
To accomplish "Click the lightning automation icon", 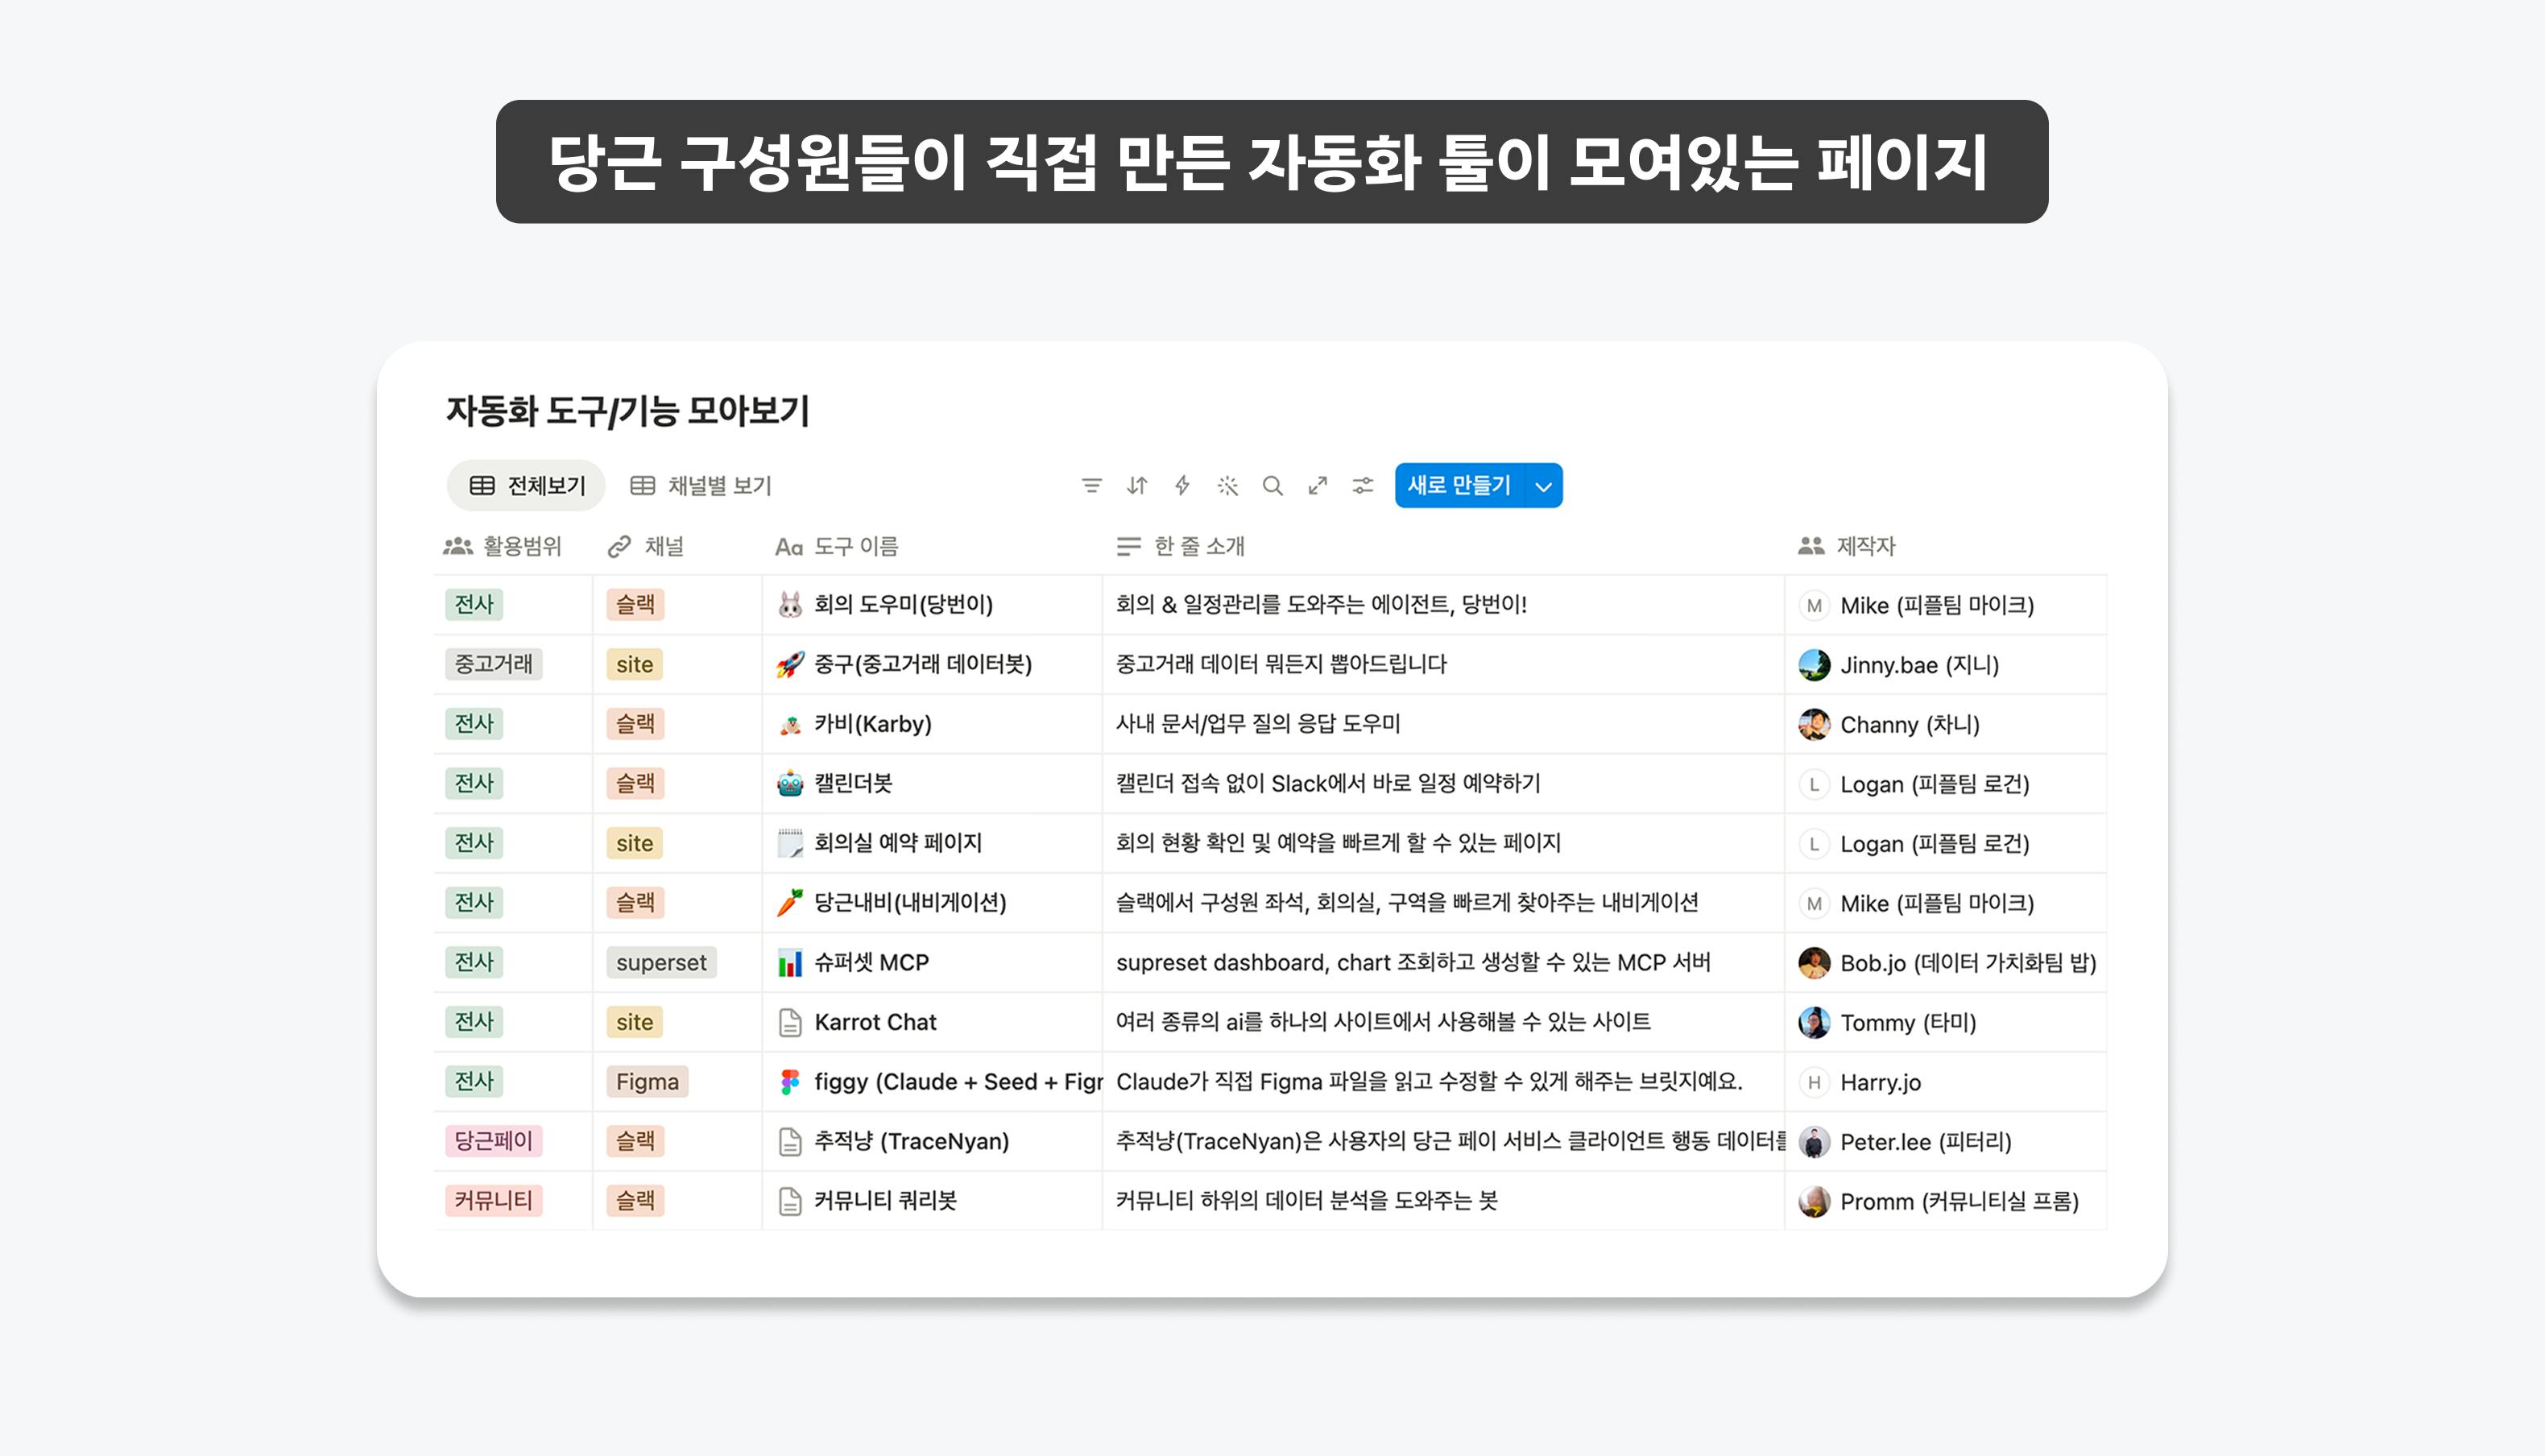I will (1182, 486).
